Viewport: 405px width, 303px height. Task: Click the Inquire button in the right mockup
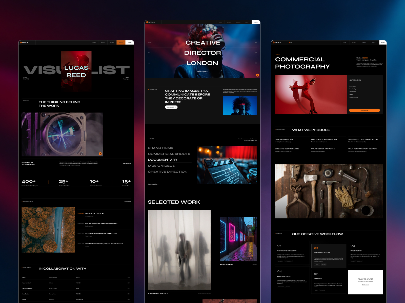click(x=383, y=42)
